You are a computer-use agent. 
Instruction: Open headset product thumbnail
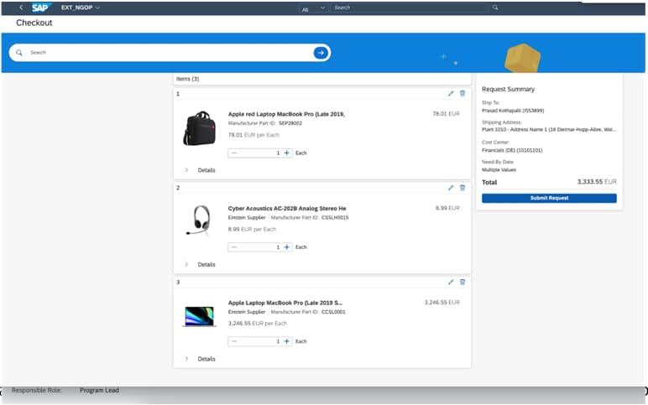[x=199, y=221]
